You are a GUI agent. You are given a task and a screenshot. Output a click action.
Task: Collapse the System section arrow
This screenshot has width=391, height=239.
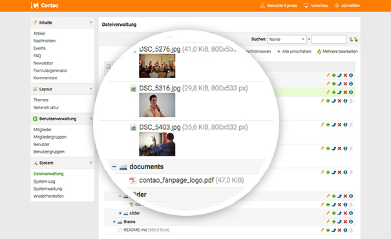90,163
